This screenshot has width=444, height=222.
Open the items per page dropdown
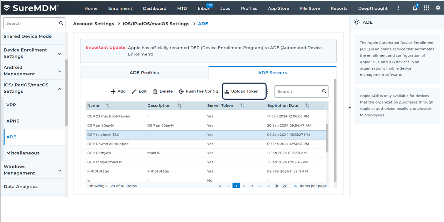(x=295, y=186)
